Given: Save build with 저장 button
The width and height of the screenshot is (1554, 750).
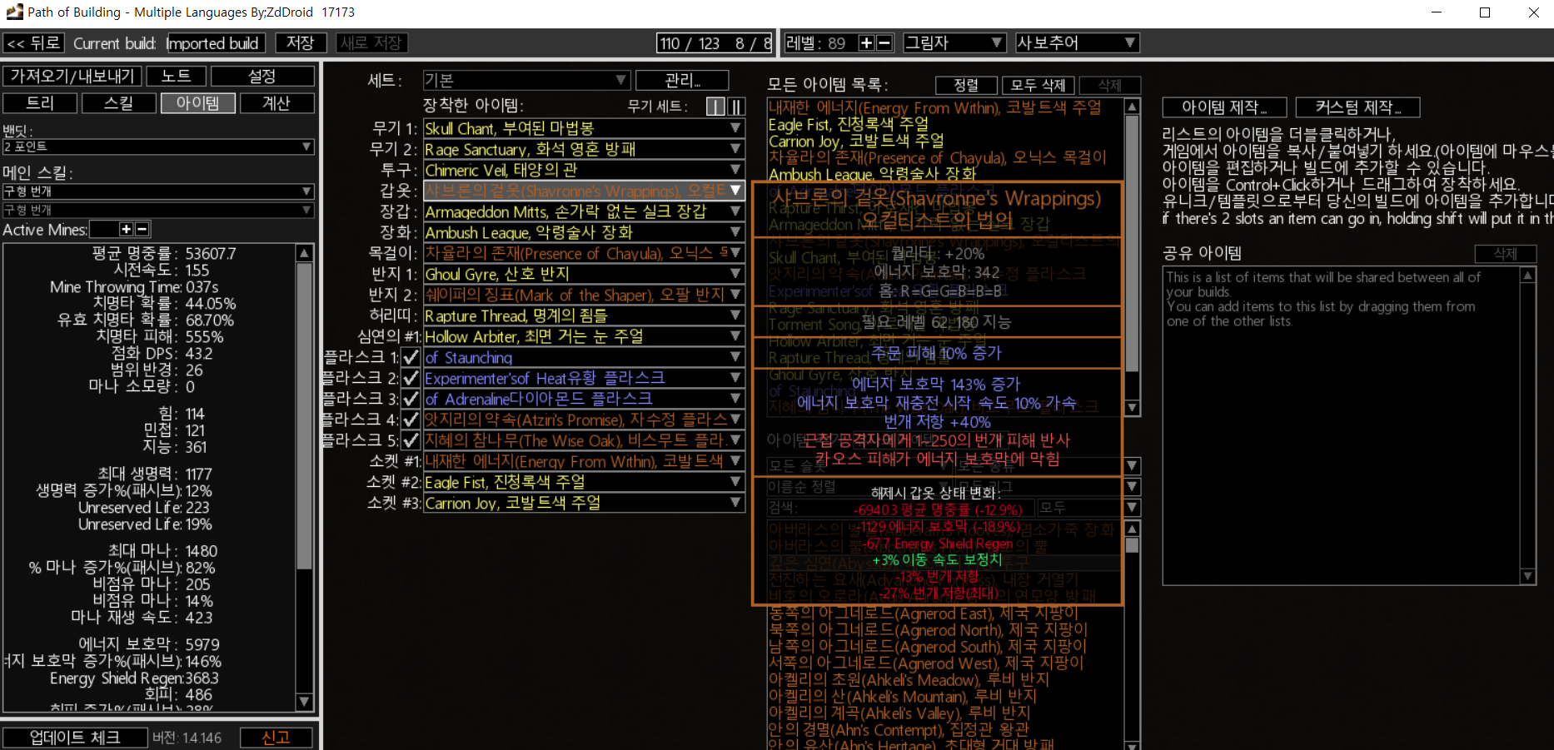Looking at the screenshot, I should click(300, 43).
